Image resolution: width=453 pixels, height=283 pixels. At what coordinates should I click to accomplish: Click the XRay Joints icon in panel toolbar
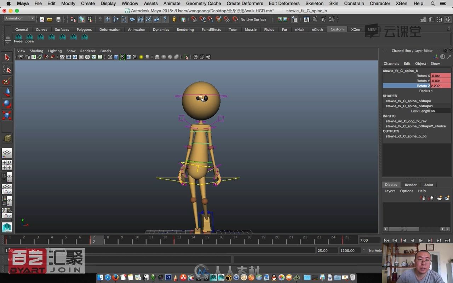point(208,57)
